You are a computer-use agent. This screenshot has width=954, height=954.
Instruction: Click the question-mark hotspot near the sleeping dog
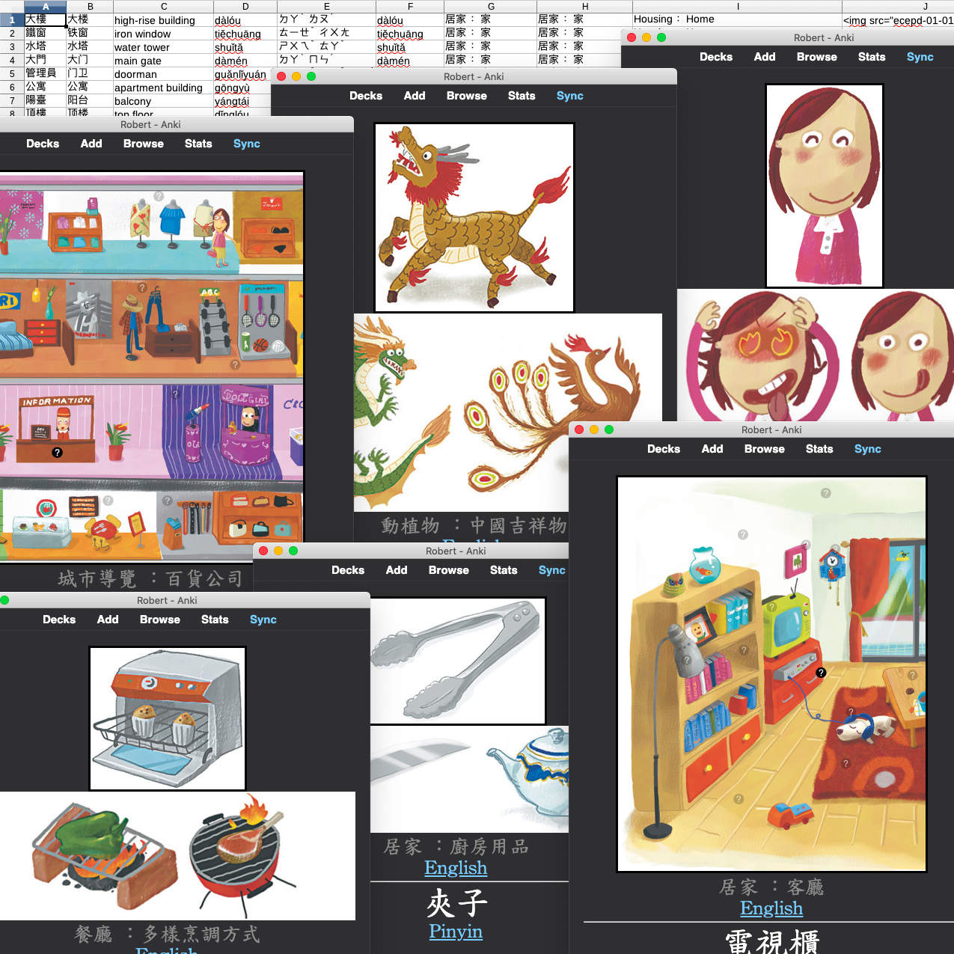click(x=851, y=710)
